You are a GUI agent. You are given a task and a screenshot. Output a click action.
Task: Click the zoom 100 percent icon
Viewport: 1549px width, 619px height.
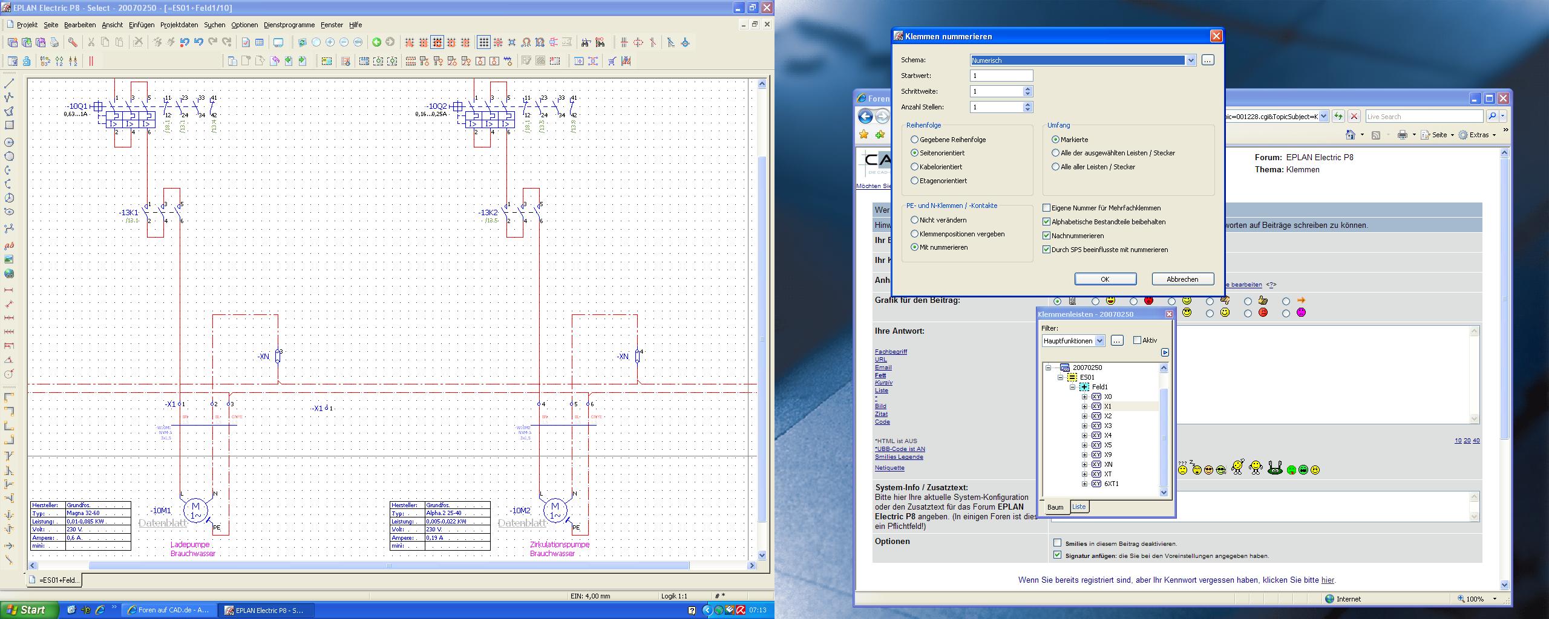[358, 42]
